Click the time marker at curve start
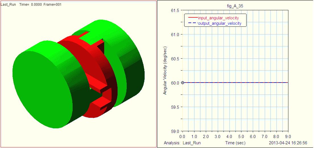314x148 pixels. [x=182, y=83]
